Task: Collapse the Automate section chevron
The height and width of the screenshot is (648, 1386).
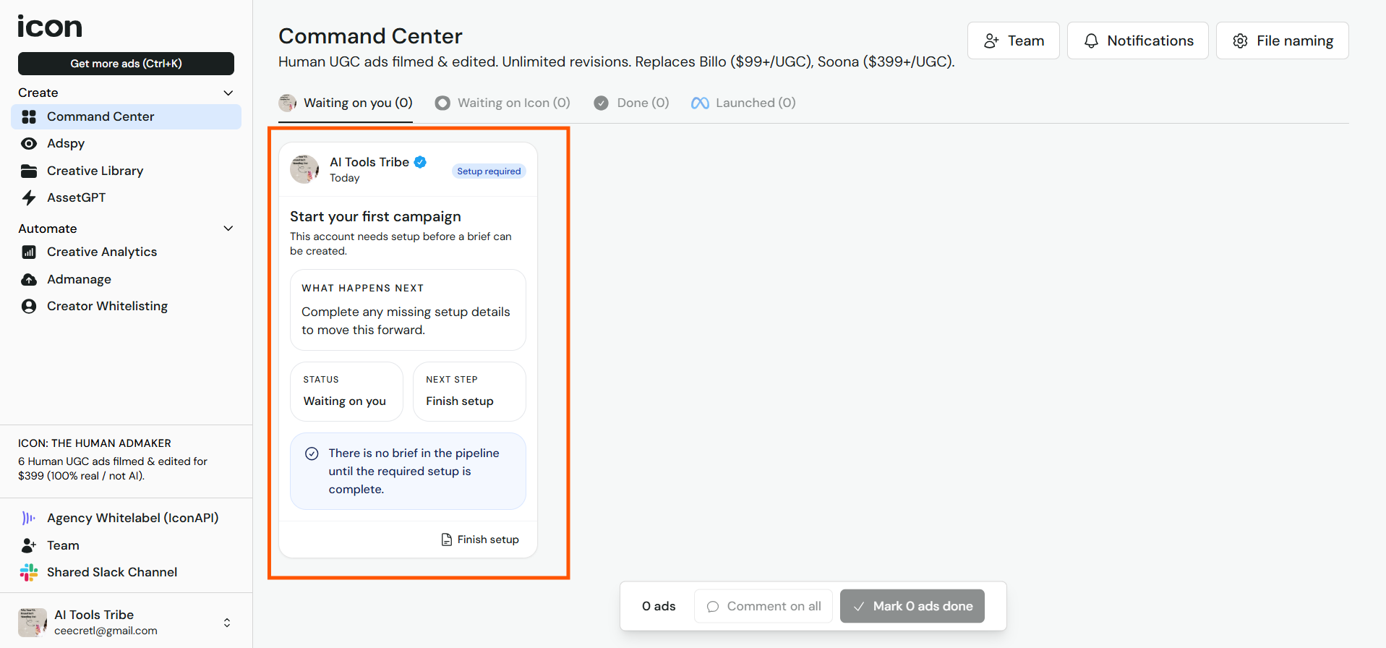Action: 228,229
